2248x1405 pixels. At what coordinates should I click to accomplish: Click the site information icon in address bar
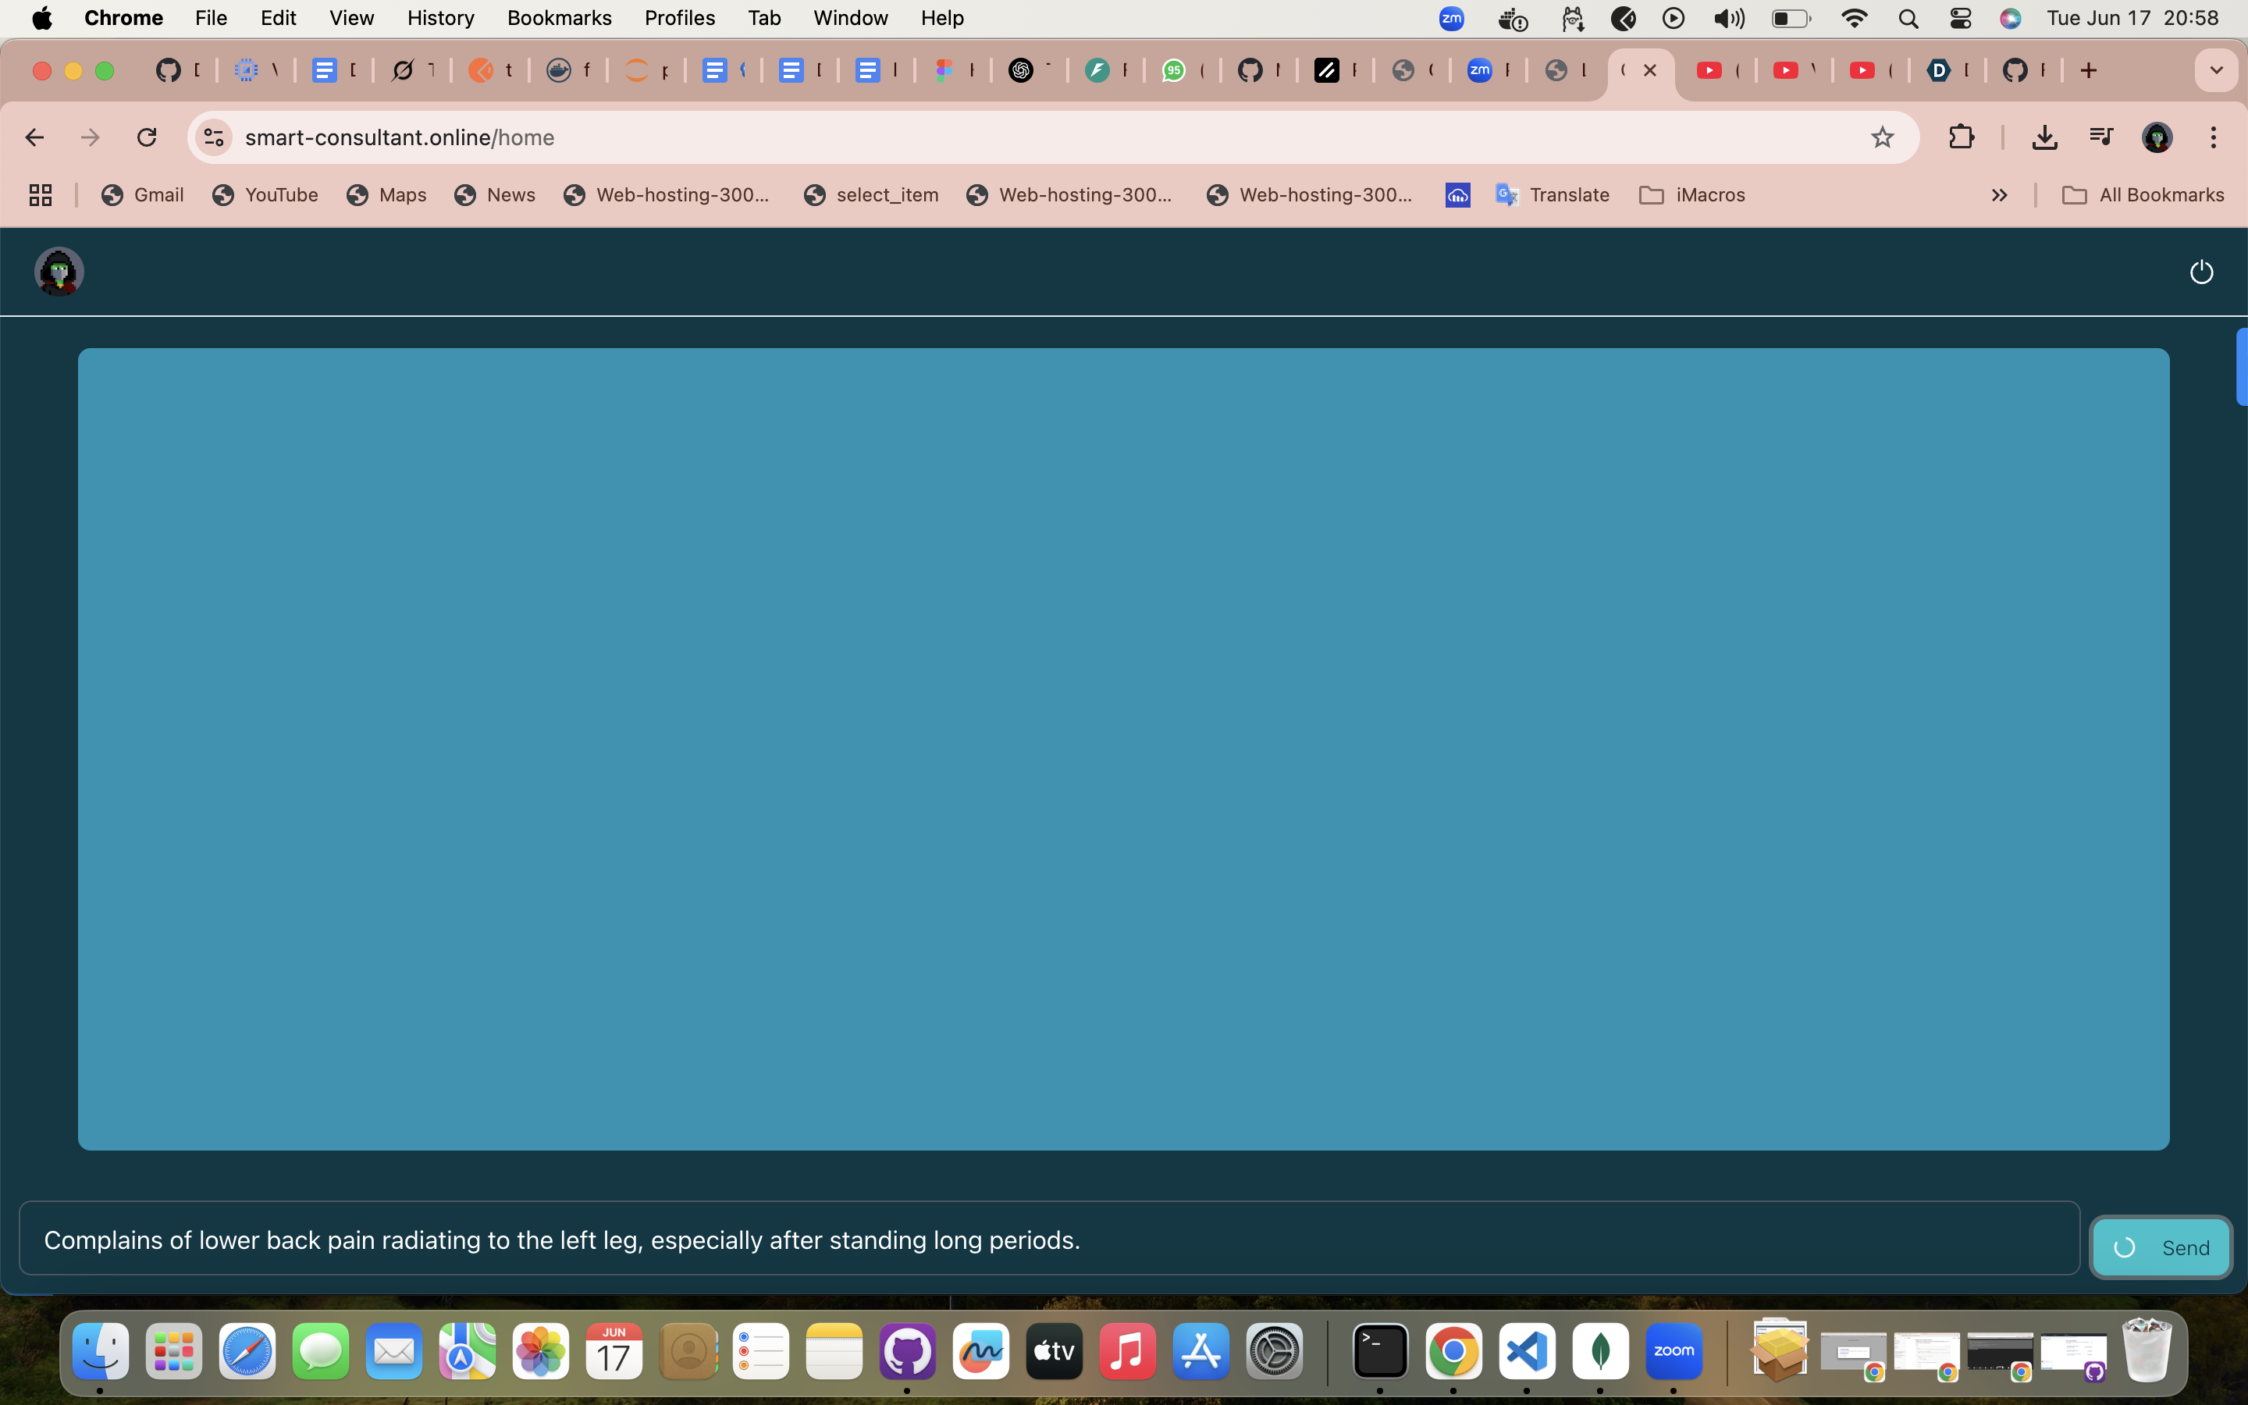214,137
